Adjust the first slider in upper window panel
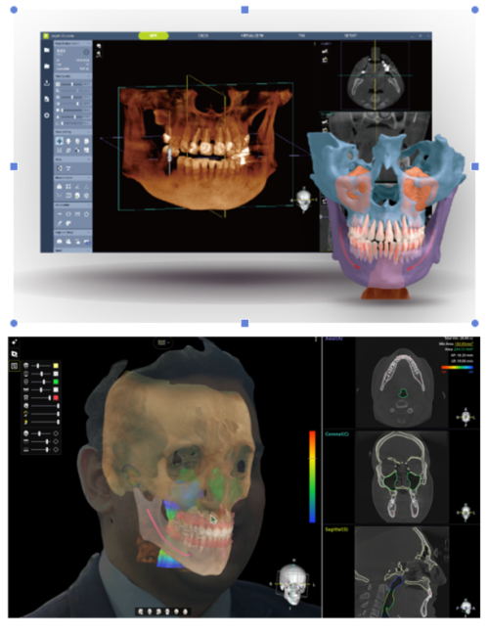489x634 pixels. pyautogui.click(x=72, y=84)
